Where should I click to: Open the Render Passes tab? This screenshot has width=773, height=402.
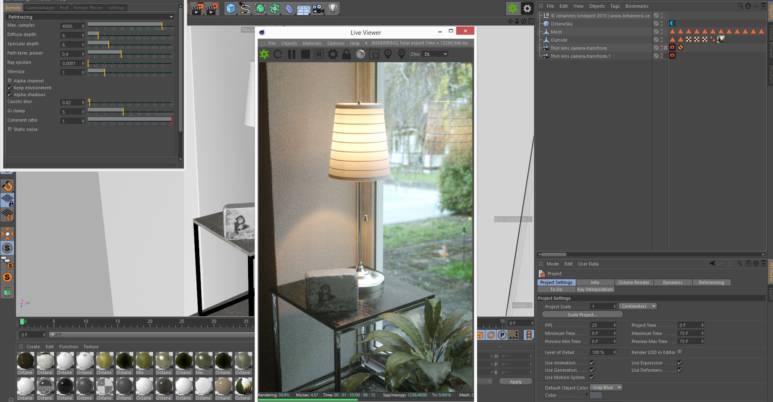(x=88, y=8)
